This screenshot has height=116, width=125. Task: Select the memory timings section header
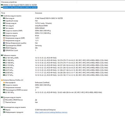point(10,55)
